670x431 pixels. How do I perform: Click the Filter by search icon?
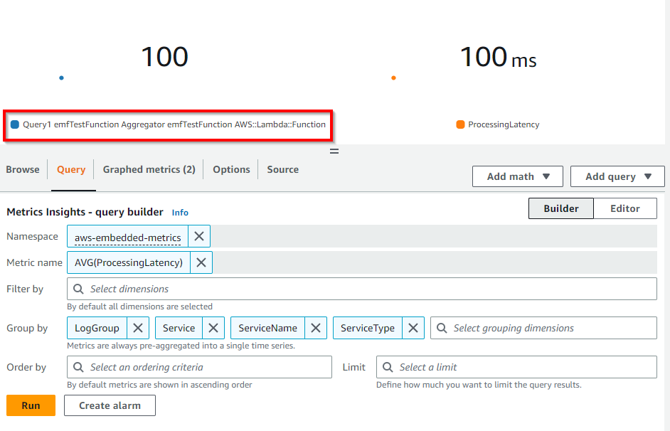[78, 289]
